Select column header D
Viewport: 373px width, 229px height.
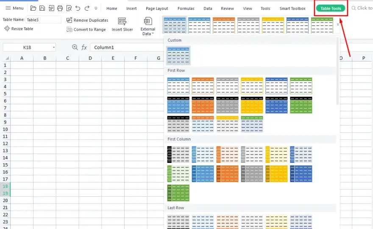point(90,58)
